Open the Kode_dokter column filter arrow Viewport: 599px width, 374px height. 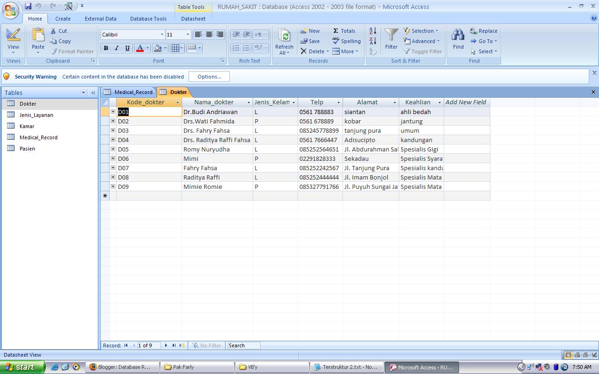(x=177, y=102)
